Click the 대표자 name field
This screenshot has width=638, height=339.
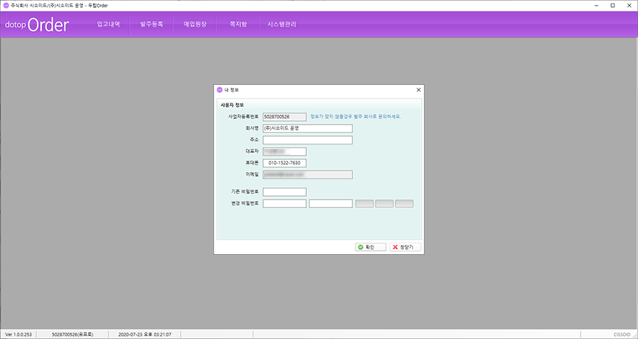point(284,151)
